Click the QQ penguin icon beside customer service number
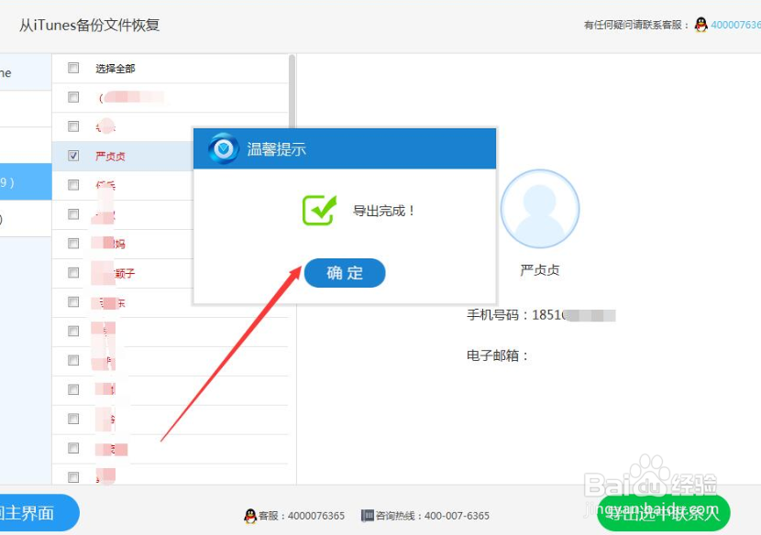This screenshot has height=535, width=761. pyautogui.click(x=700, y=25)
